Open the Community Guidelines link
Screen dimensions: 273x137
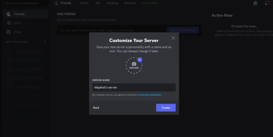pos(149,95)
